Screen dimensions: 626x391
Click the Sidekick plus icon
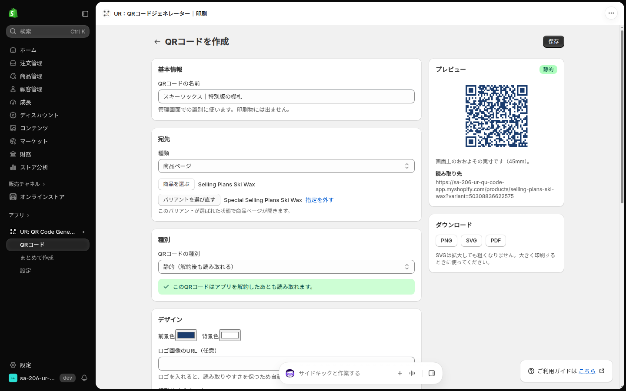click(x=400, y=373)
